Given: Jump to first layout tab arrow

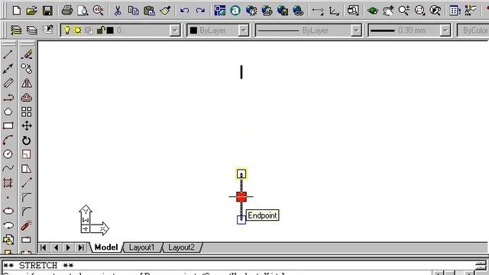Looking at the screenshot, I should pyautogui.click(x=44, y=247).
